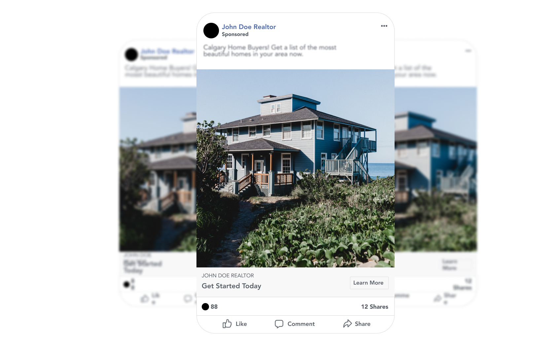Click the black profile avatar circle

pyautogui.click(x=211, y=30)
